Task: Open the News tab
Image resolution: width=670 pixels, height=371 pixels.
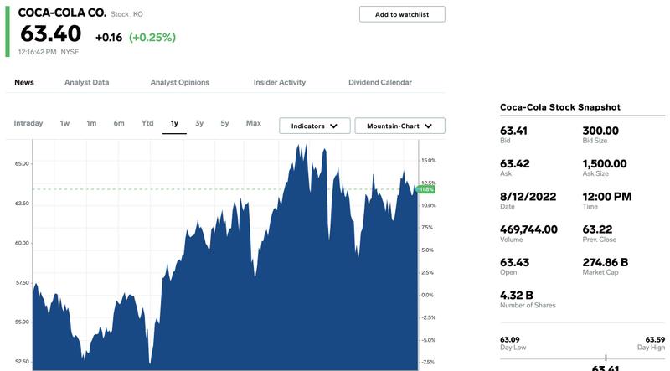Action: (24, 83)
